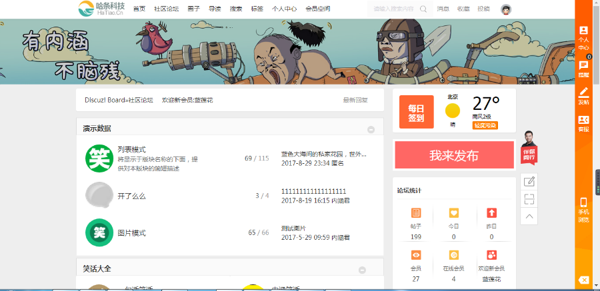Viewport: 600px width, 291px height.
Task: Click the search input field
Action: 394,9
